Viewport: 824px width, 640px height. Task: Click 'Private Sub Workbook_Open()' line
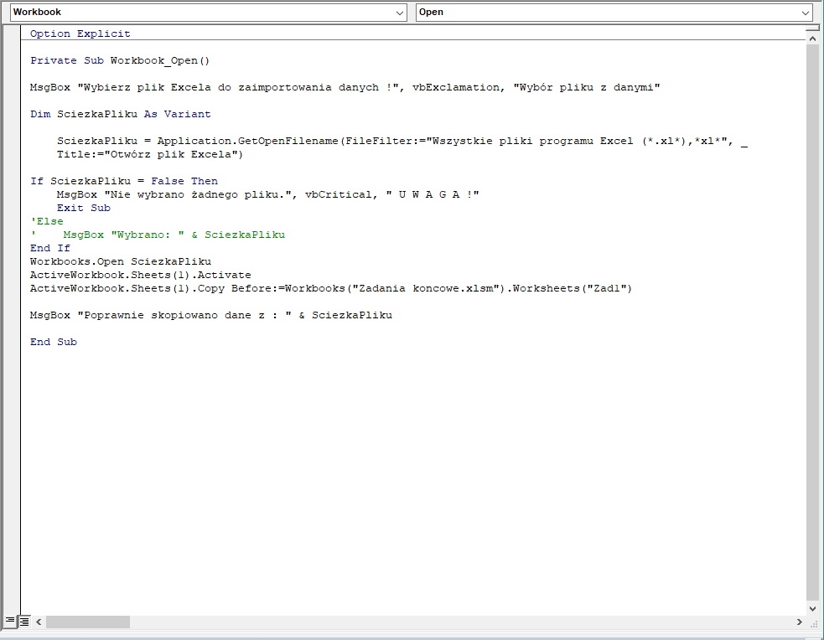click(x=120, y=60)
